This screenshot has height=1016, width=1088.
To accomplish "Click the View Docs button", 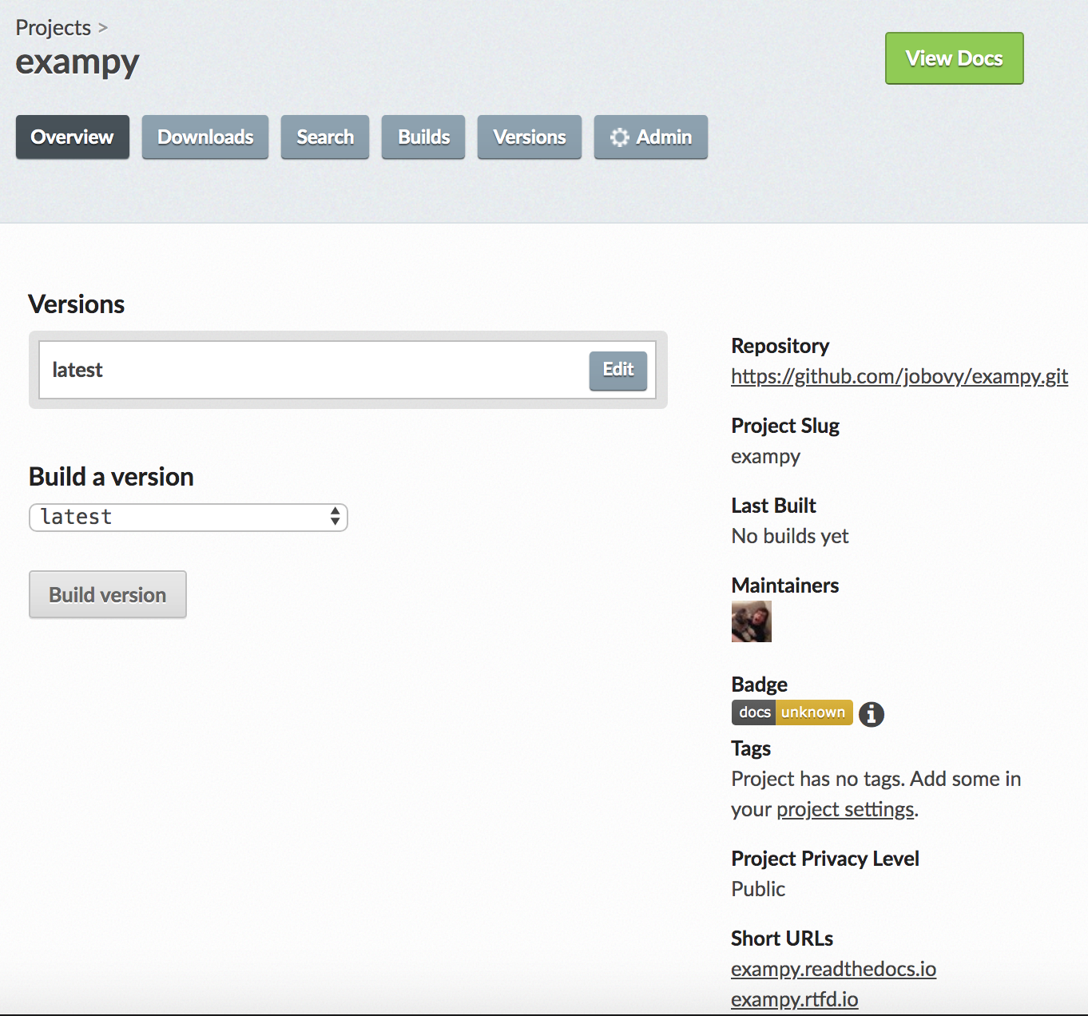I will (x=955, y=58).
